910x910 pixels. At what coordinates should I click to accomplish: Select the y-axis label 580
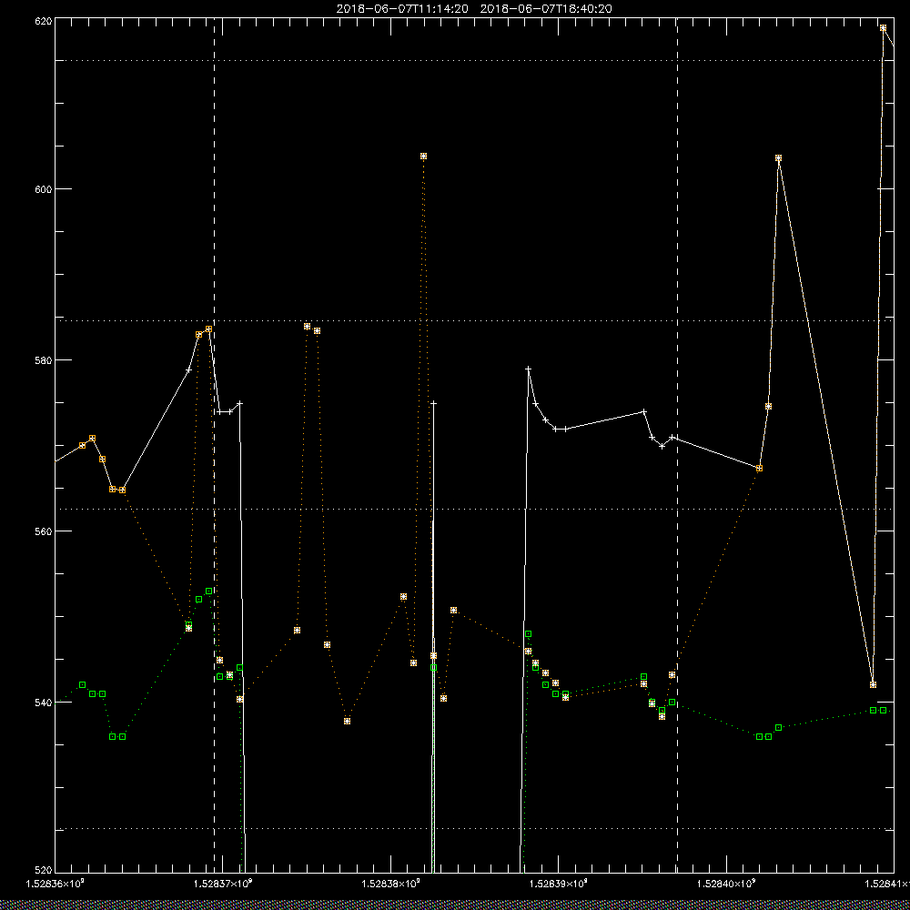coord(45,359)
